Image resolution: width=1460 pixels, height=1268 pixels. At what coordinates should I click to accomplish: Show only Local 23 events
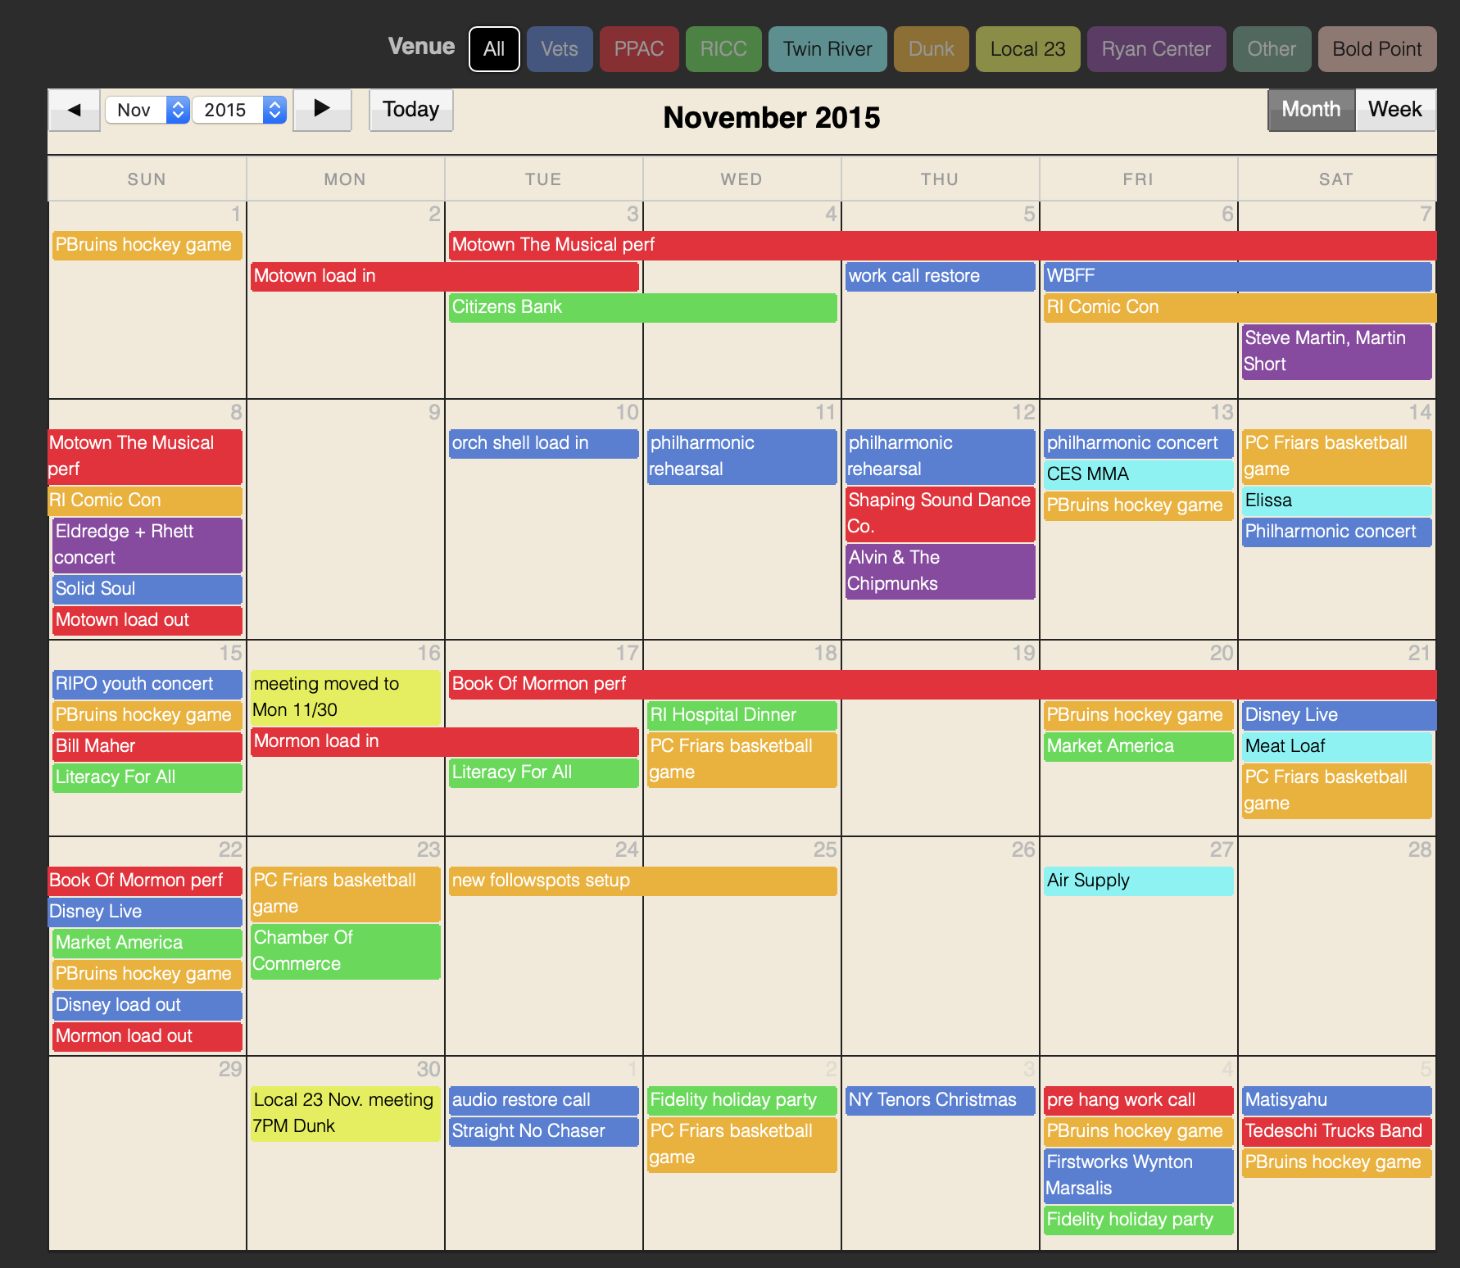(x=1027, y=49)
